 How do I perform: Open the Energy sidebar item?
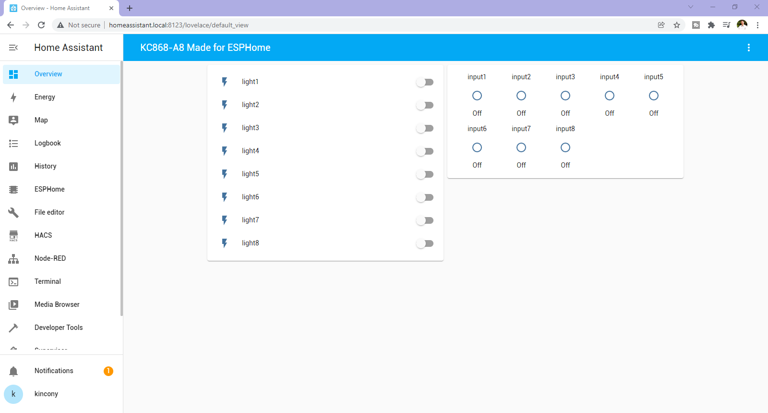point(45,97)
